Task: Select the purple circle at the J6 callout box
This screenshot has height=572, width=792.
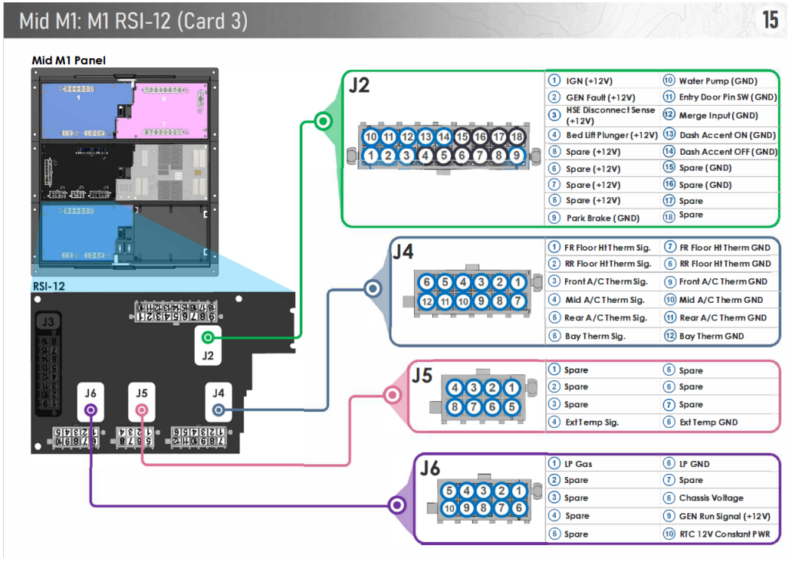Action: (397, 505)
